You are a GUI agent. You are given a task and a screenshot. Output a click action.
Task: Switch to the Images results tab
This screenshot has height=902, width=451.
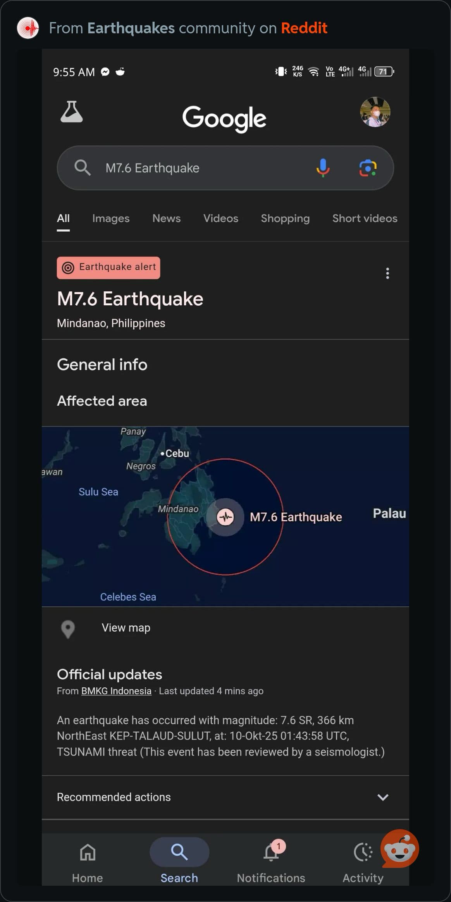click(x=111, y=219)
